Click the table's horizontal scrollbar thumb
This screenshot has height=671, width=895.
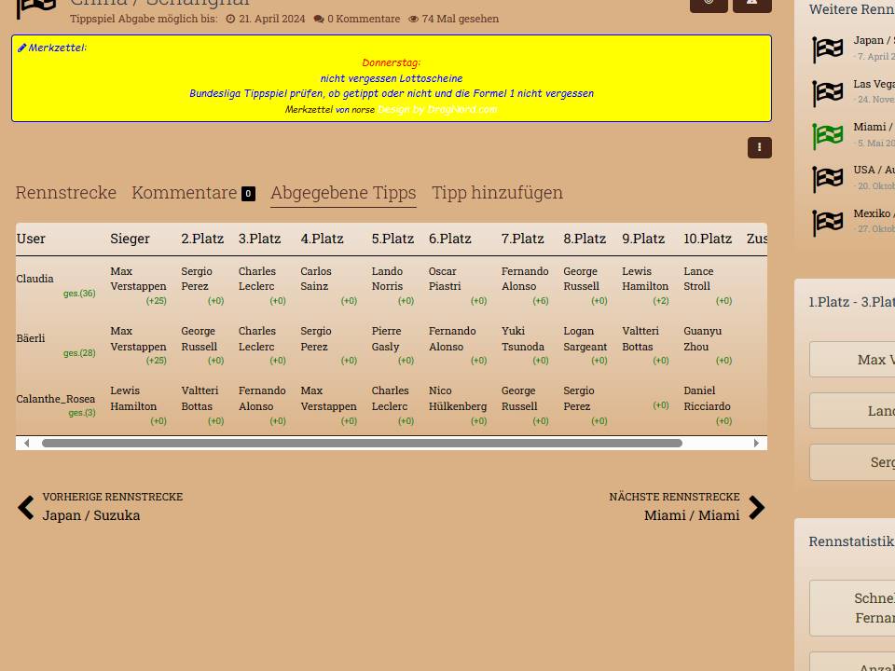(362, 444)
